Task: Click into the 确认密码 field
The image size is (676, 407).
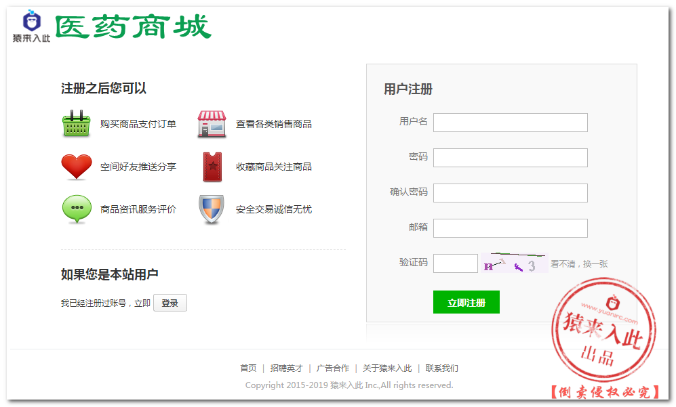Action: (510, 193)
